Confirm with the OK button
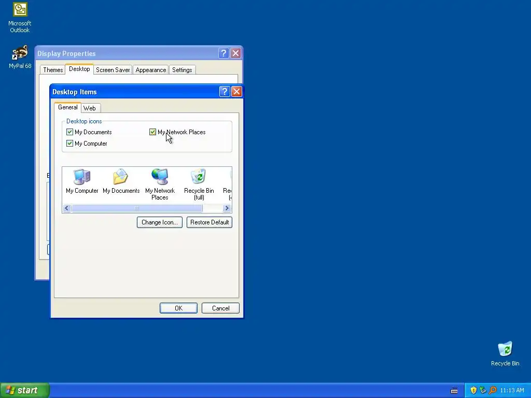This screenshot has width=531, height=398. [178, 308]
